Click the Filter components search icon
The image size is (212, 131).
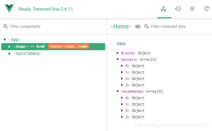point(5,27)
